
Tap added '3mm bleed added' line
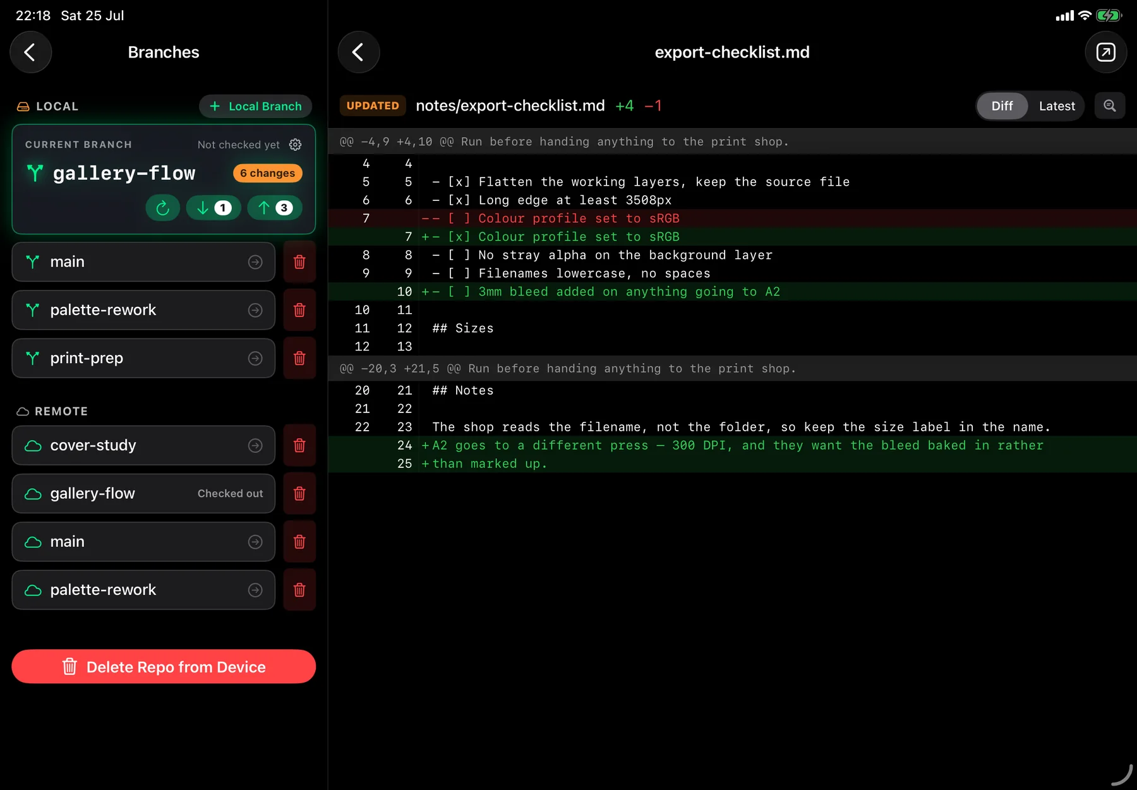733,292
